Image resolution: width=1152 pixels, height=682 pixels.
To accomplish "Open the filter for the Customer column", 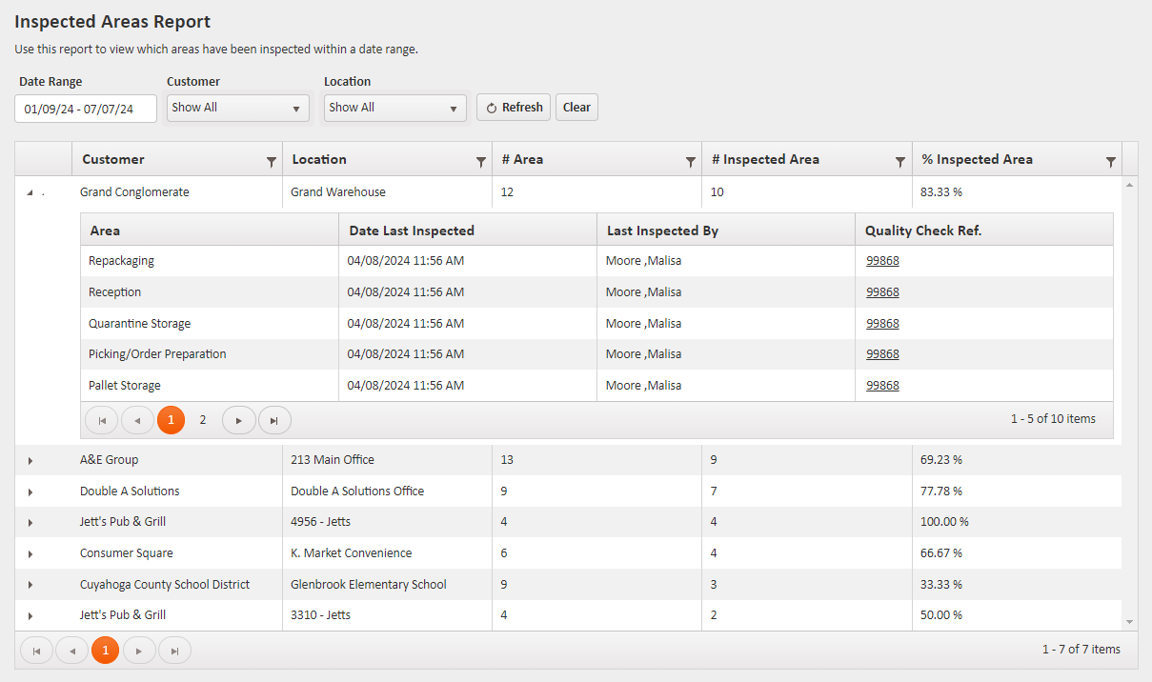I will (x=272, y=159).
